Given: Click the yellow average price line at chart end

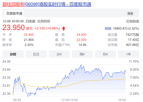Looking at the screenshot, I should [x=125, y=79].
